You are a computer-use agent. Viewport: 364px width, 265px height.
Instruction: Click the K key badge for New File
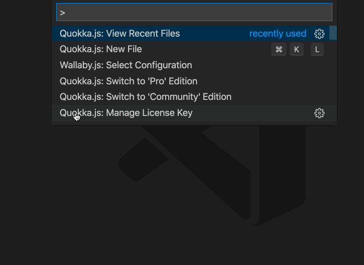(x=296, y=49)
